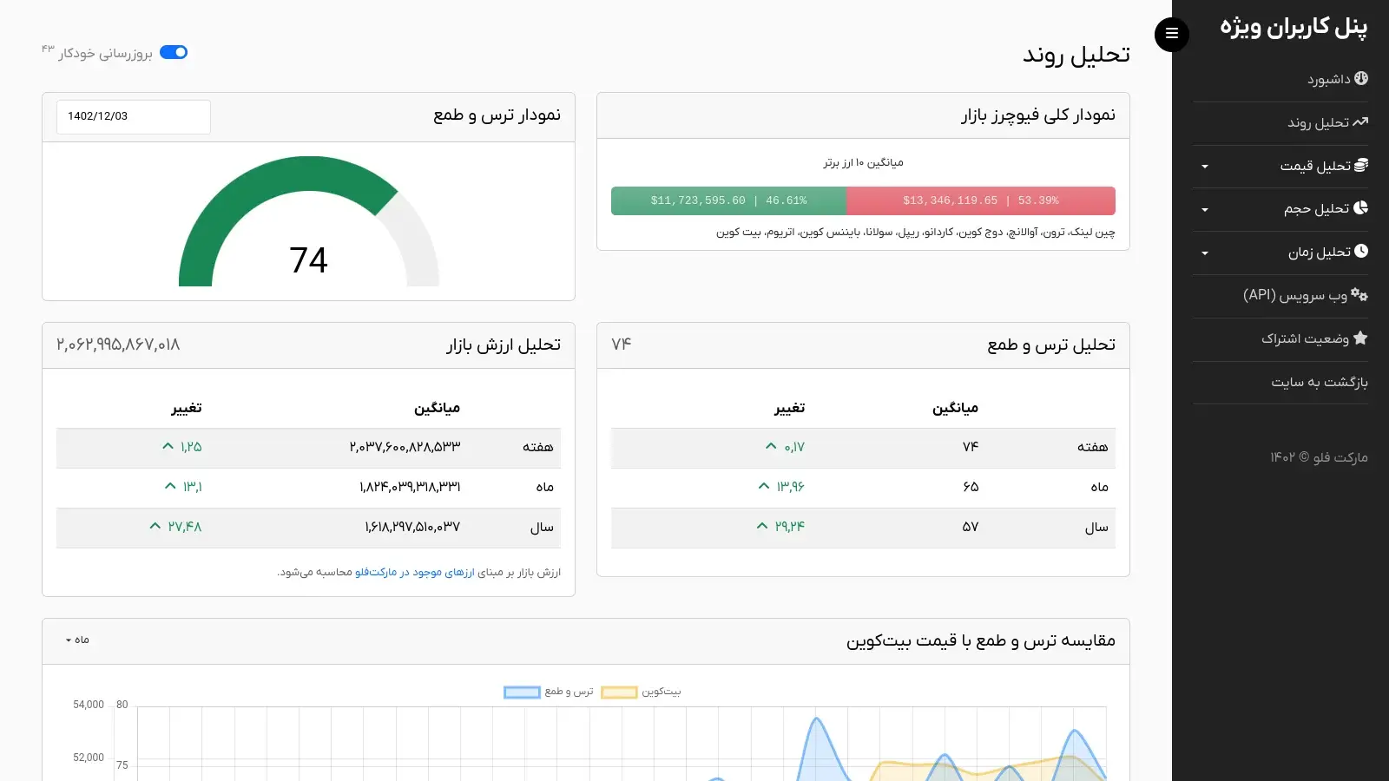Open داشبورد from the sidebar
The width and height of the screenshot is (1389, 781).
1280,80
